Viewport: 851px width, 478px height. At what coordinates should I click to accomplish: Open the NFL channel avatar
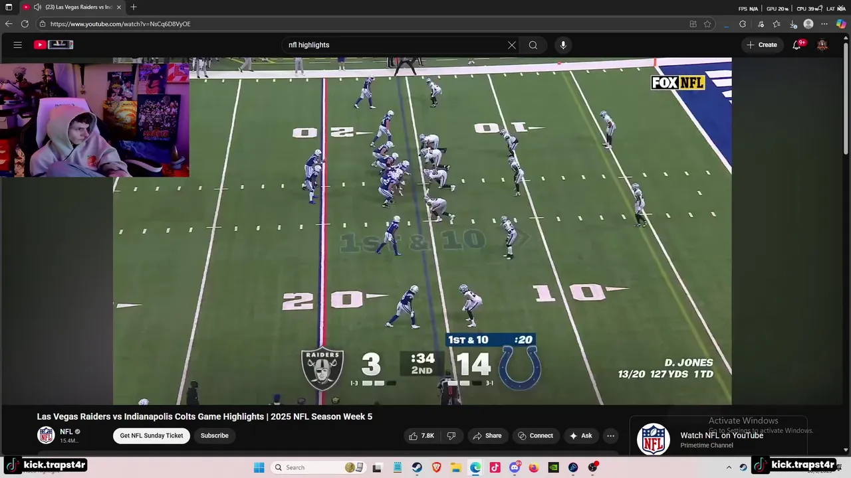coord(46,436)
